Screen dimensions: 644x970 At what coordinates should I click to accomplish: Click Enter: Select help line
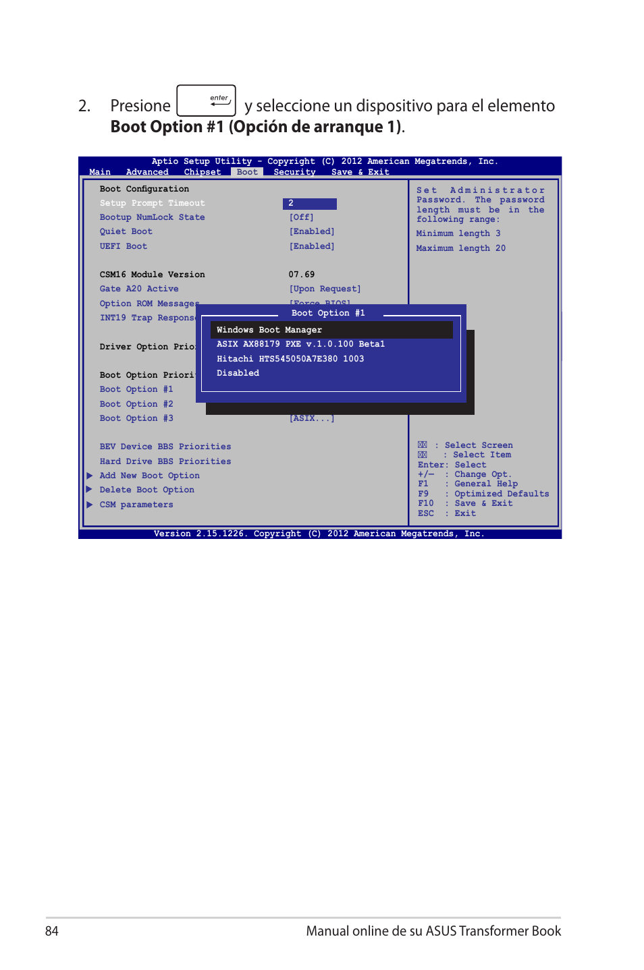pyautogui.click(x=452, y=465)
